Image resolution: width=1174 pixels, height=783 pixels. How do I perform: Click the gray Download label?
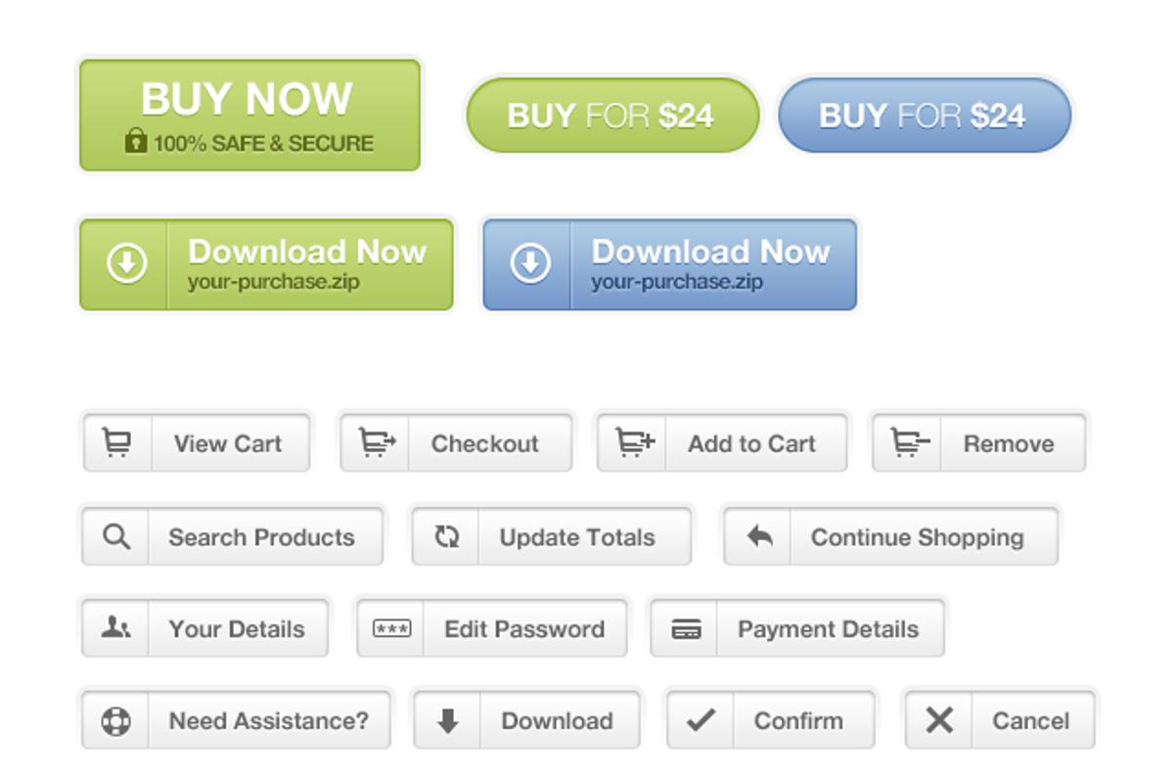(x=558, y=721)
